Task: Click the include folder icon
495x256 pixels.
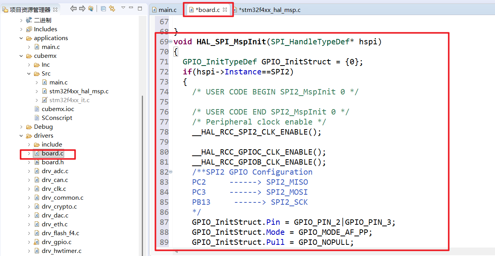Action: click(37, 145)
